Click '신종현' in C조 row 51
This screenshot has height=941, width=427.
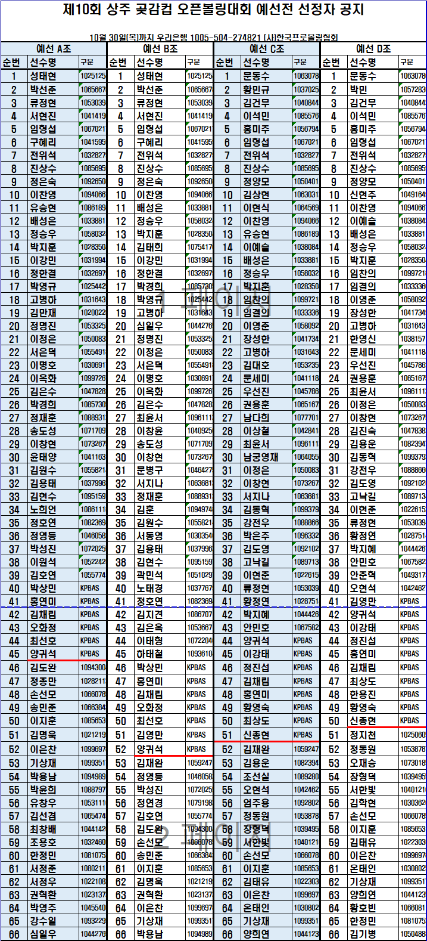tap(256, 735)
